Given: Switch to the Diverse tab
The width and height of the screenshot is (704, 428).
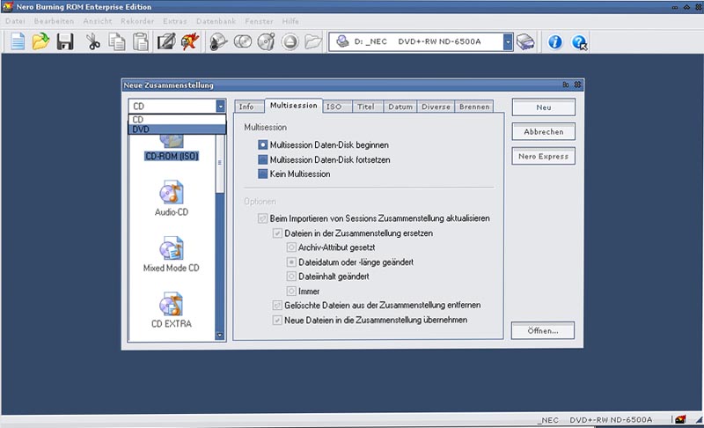Looking at the screenshot, I should click(x=436, y=107).
